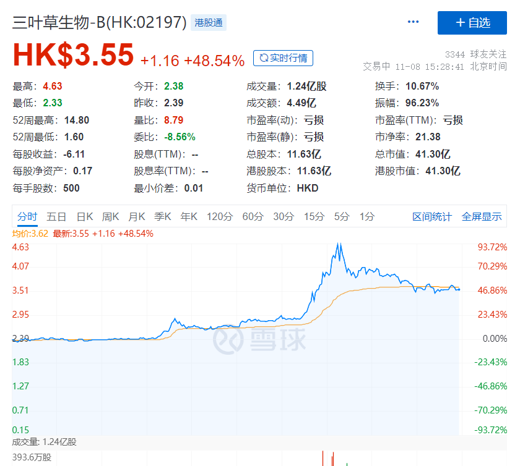The width and height of the screenshot is (520, 466).
Task: Select the 60分 interval tab
Action: click(x=253, y=216)
